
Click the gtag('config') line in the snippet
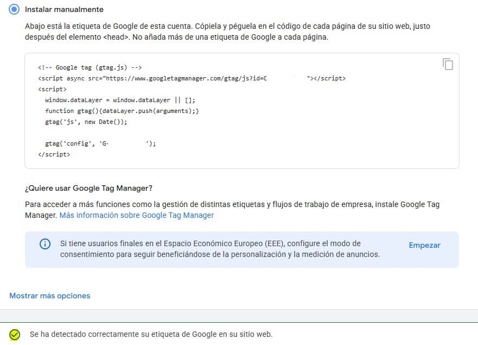click(100, 143)
